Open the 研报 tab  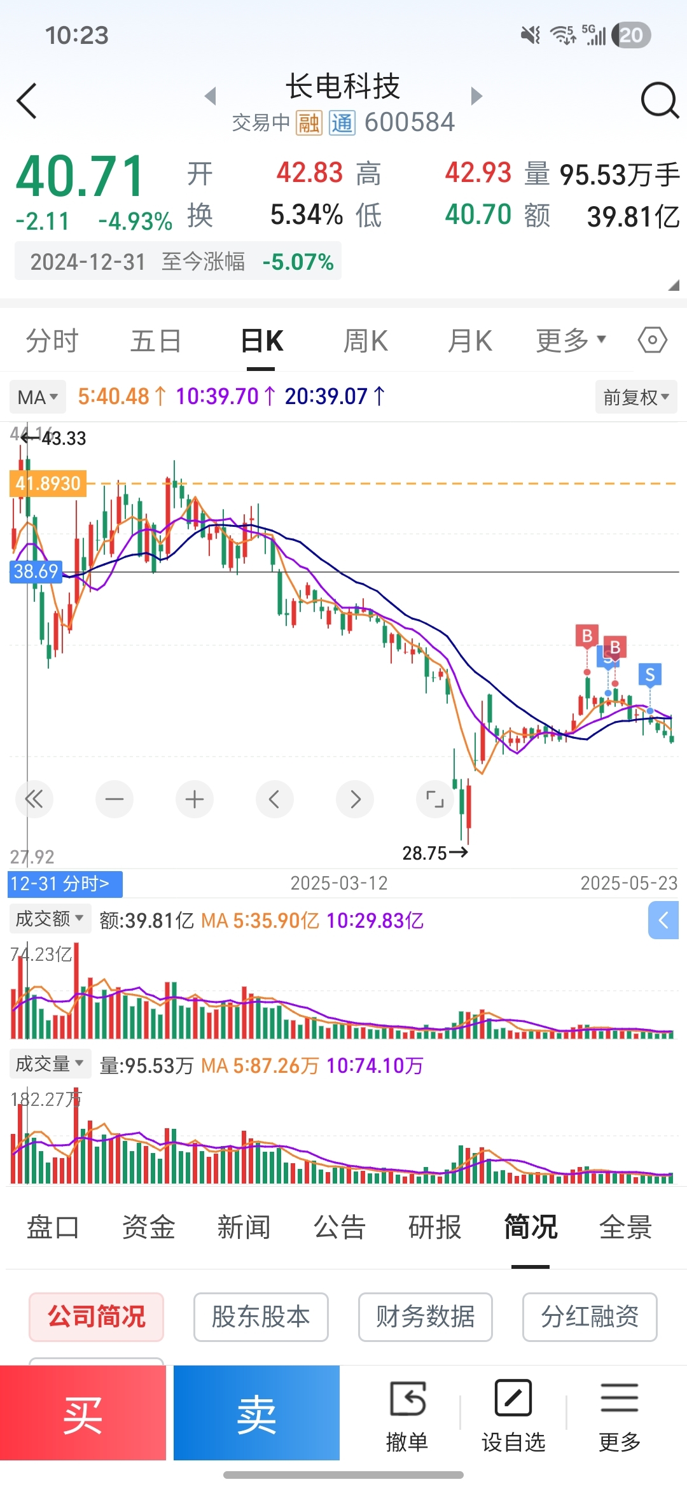(435, 1227)
